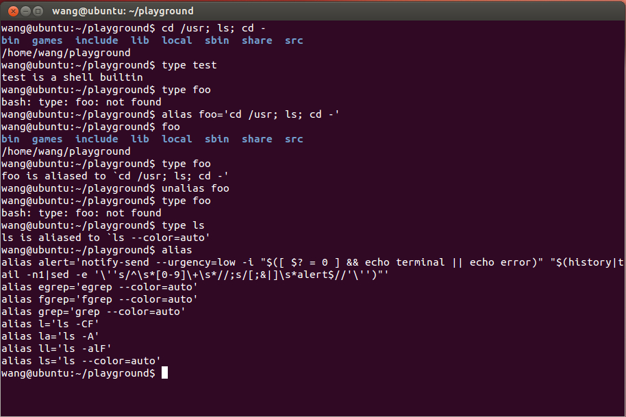Click the alias ls='ls --color=auto' line
Viewport: 626px width, 417px height.
coord(81,361)
